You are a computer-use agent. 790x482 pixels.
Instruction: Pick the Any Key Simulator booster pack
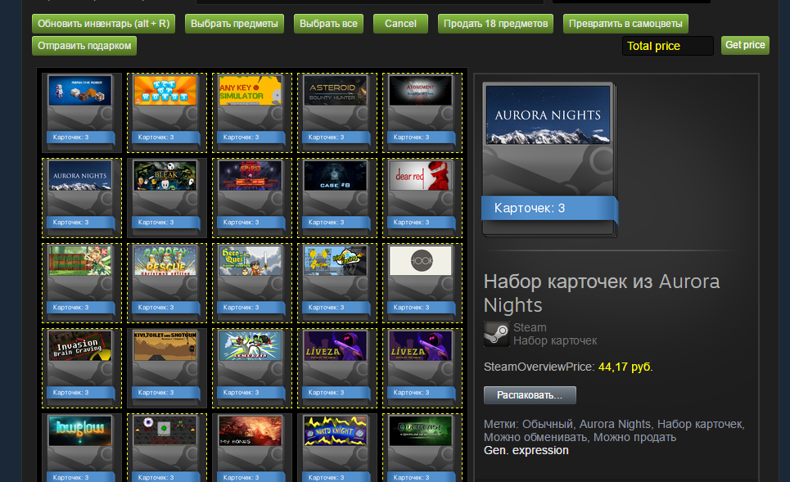252,113
